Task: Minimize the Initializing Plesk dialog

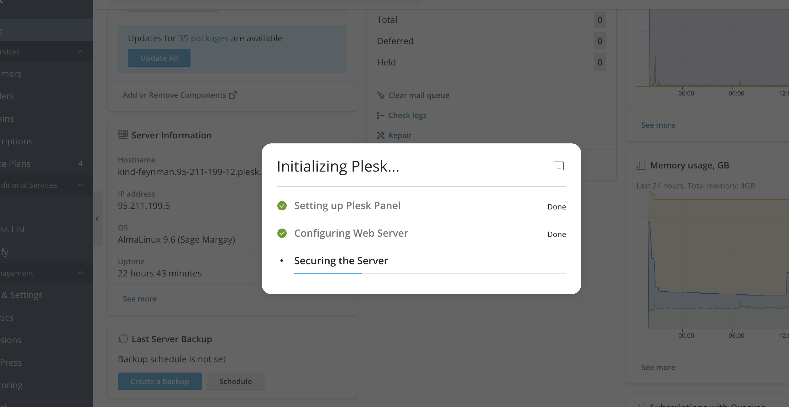Action: point(558,166)
